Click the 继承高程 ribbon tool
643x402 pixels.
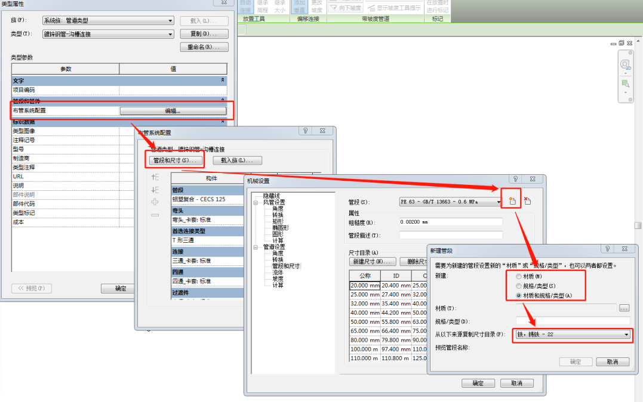263,6
